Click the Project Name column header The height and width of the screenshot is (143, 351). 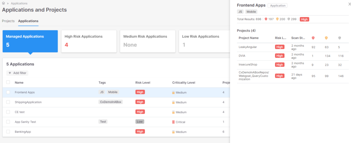(249, 38)
